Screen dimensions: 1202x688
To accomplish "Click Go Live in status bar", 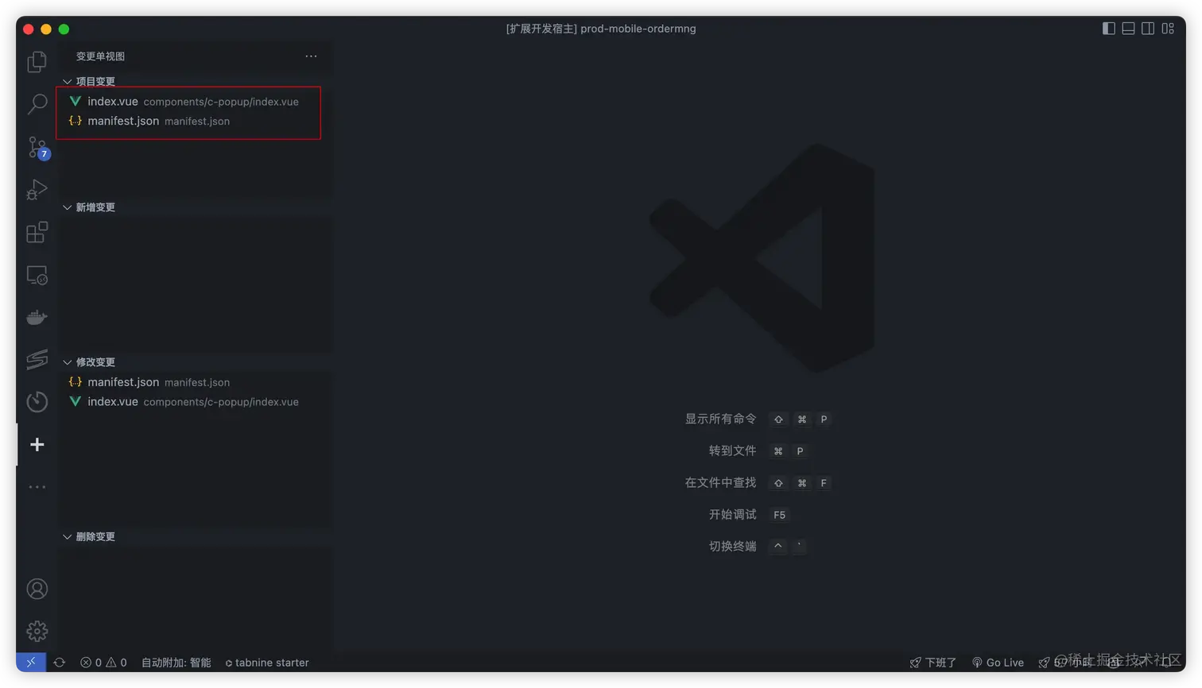I will pos(998,662).
